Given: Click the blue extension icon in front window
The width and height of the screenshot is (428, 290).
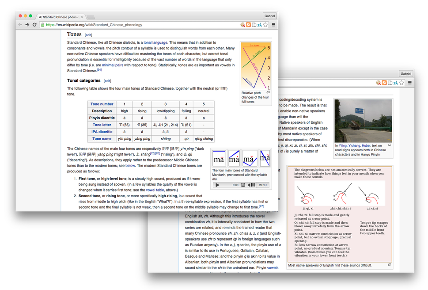Looking at the screenshot, I should (x=260, y=25).
